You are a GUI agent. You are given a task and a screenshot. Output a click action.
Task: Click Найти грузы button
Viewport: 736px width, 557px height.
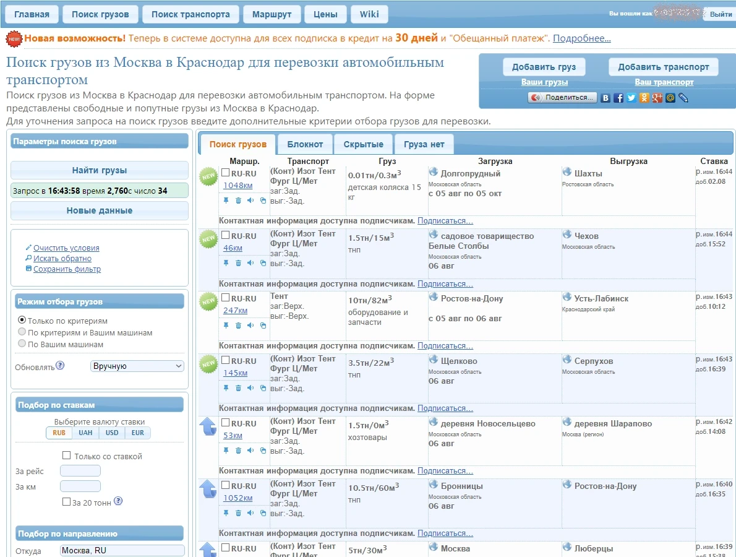point(100,170)
